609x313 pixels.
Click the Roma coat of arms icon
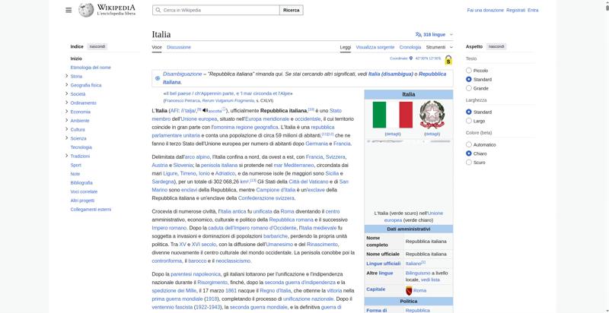click(x=409, y=290)
